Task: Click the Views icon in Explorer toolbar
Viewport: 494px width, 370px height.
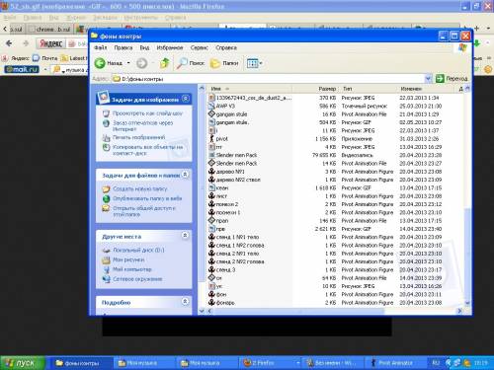Action: pyautogui.click(x=252, y=63)
